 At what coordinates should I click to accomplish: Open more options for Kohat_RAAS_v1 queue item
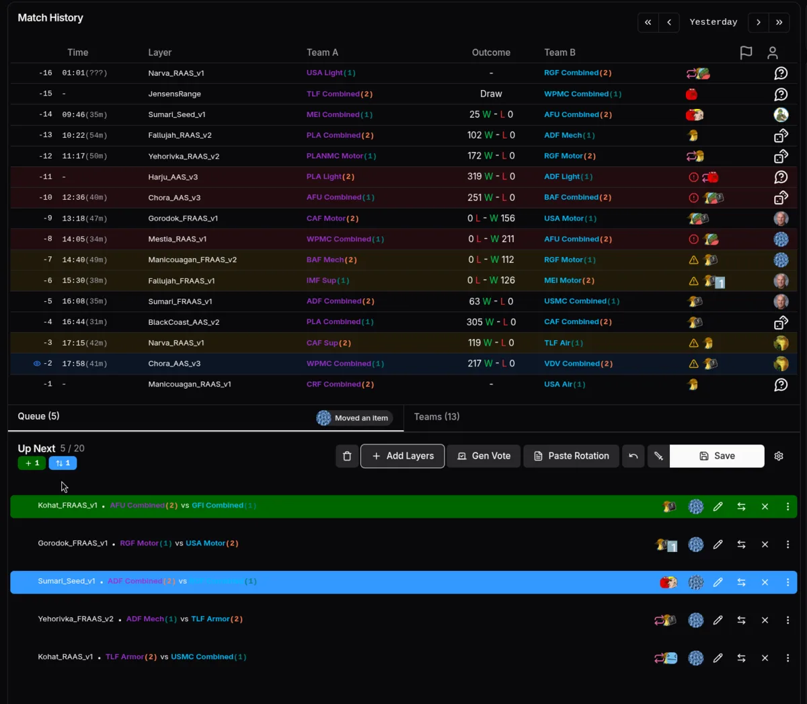[787, 658]
